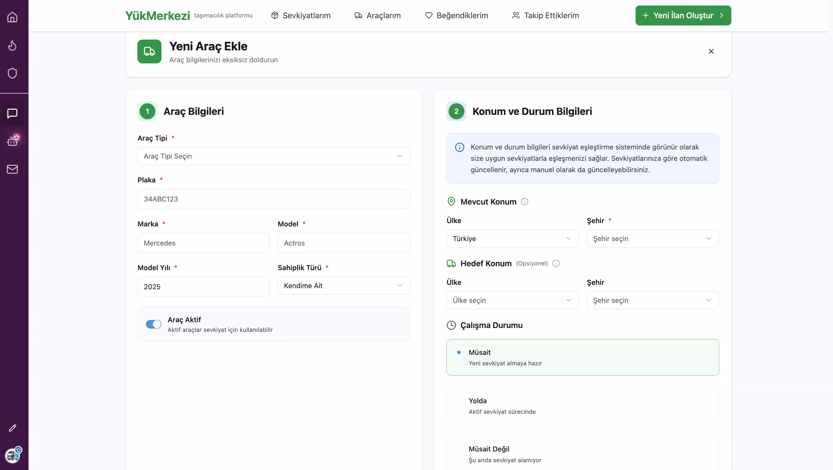This screenshot has width=833, height=470.
Task: Toggle the Araç Aktif switch
Action: coord(153,324)
